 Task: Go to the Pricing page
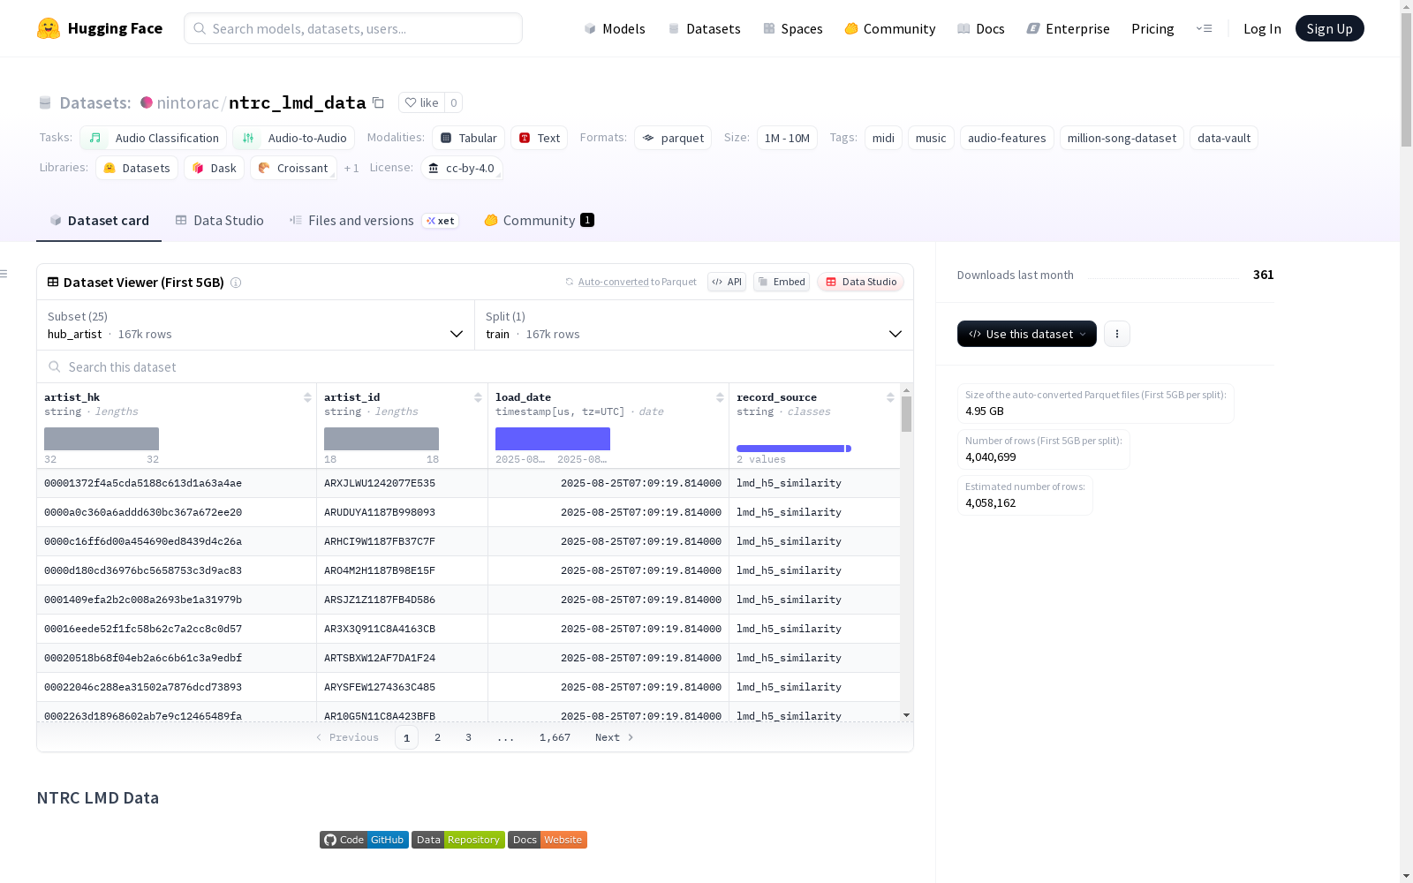pos(1152,28)
